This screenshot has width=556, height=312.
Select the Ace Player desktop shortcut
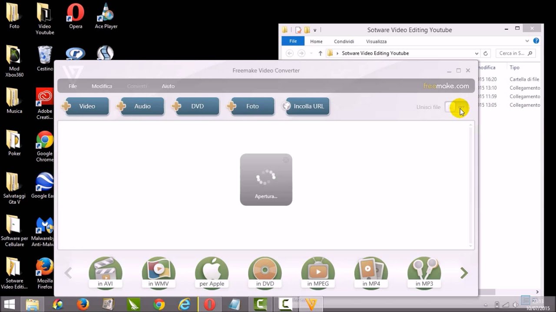coord(106,16)
